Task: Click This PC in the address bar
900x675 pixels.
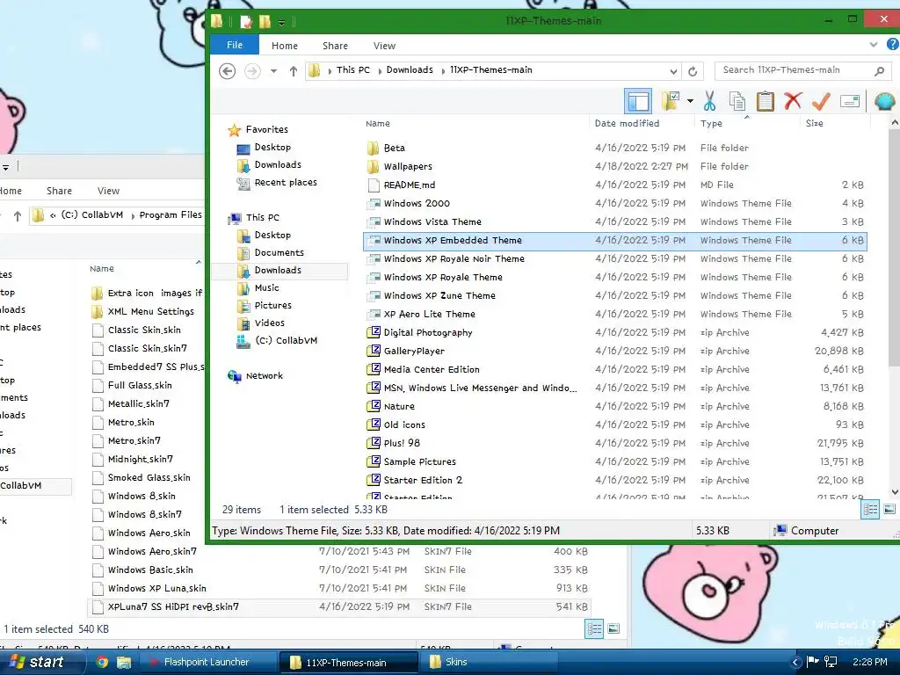Action: (353, 70)
